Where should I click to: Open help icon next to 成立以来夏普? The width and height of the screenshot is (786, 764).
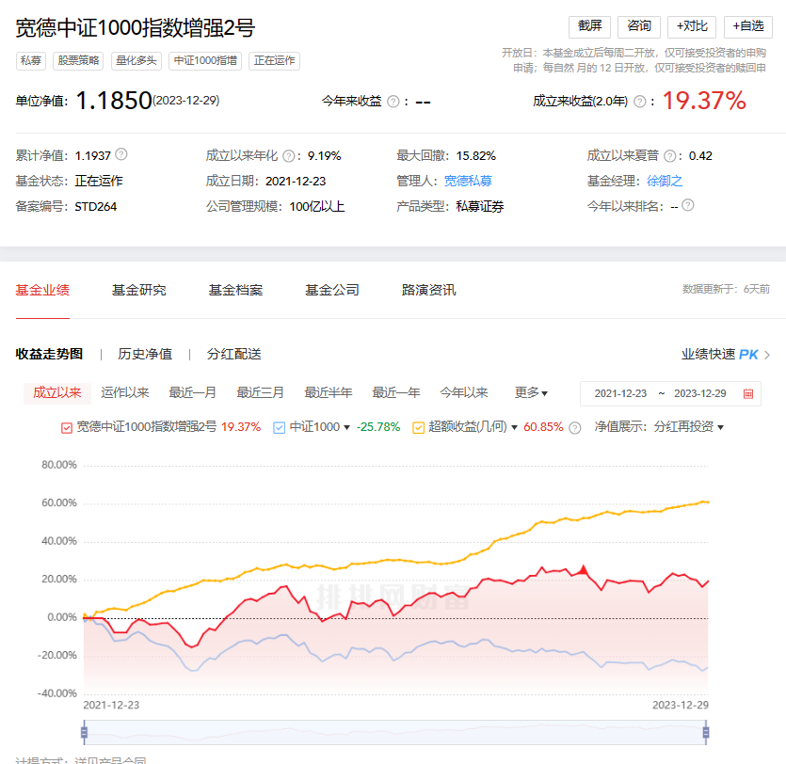[x=669, y=156]
